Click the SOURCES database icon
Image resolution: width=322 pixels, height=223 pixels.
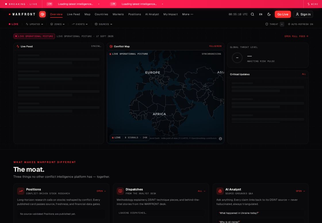point(96,24)
